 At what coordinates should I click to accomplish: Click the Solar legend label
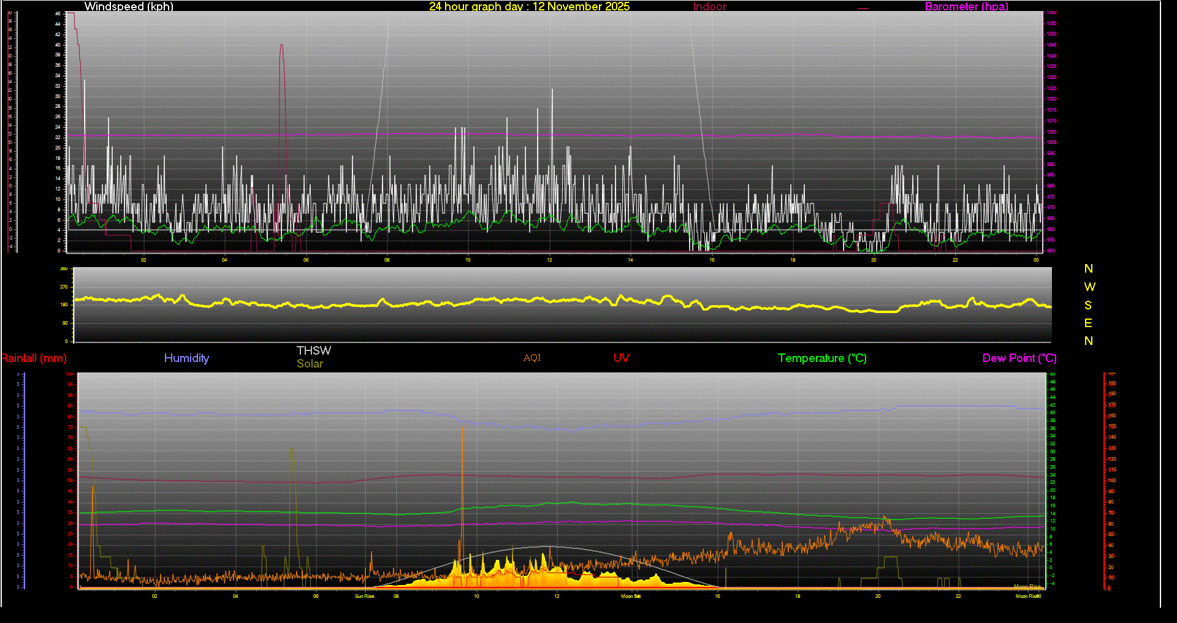310,363
